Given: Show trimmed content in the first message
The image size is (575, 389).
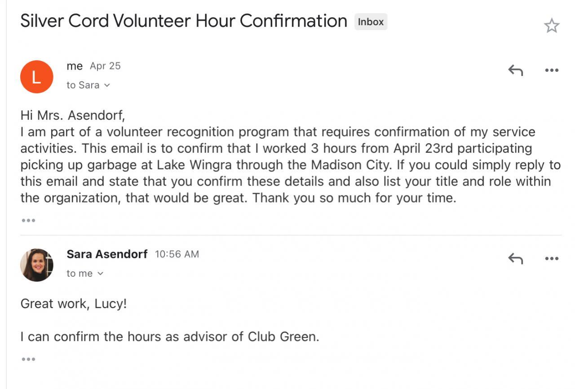Looking at the screenshot, I should [28, 221].
